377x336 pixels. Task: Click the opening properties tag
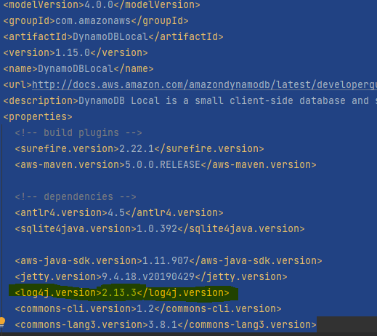[38, 117]
